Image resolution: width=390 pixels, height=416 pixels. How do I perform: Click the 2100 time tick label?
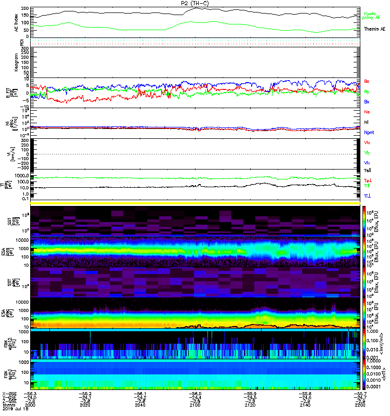195,405
